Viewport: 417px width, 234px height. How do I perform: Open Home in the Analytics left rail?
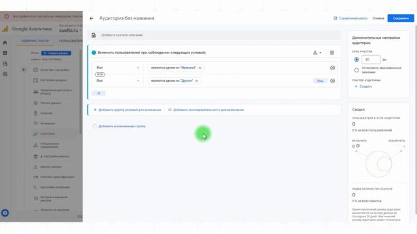click(5, 42)
